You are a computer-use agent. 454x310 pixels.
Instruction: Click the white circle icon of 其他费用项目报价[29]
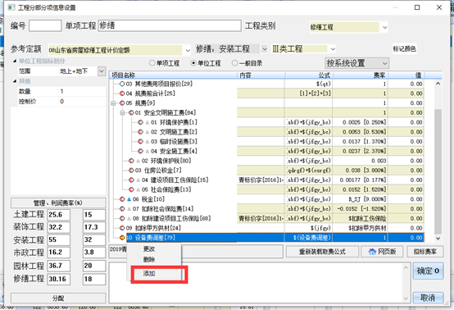pyautogui.click(x=122, y=84)
